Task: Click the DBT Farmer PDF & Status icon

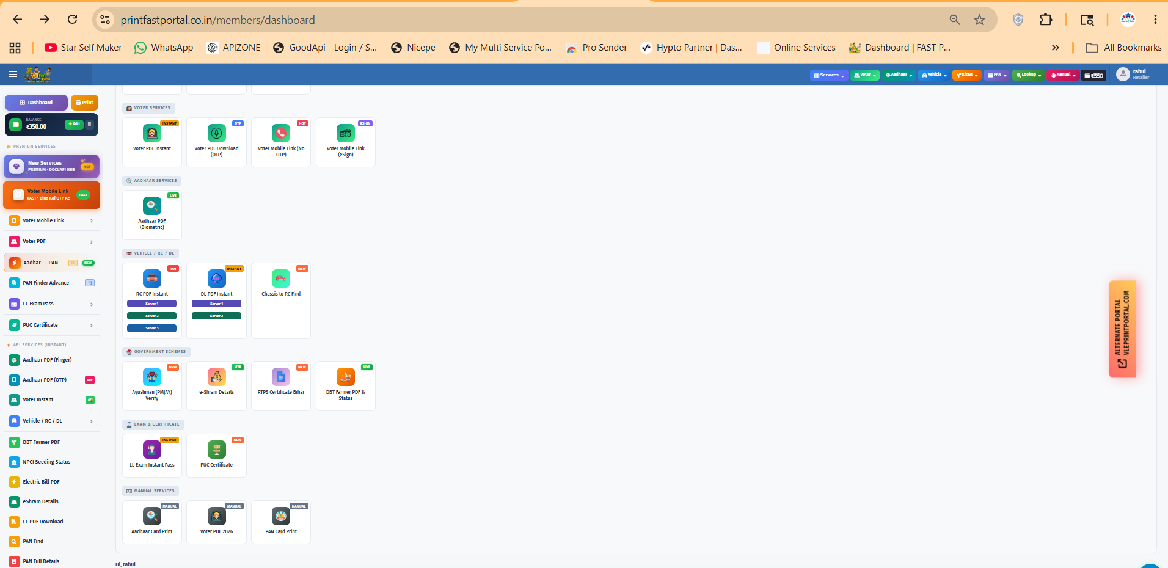Action: coord(346,377)
